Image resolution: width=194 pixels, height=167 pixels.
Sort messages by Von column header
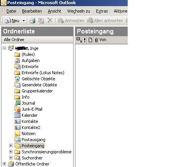(103, 40)
